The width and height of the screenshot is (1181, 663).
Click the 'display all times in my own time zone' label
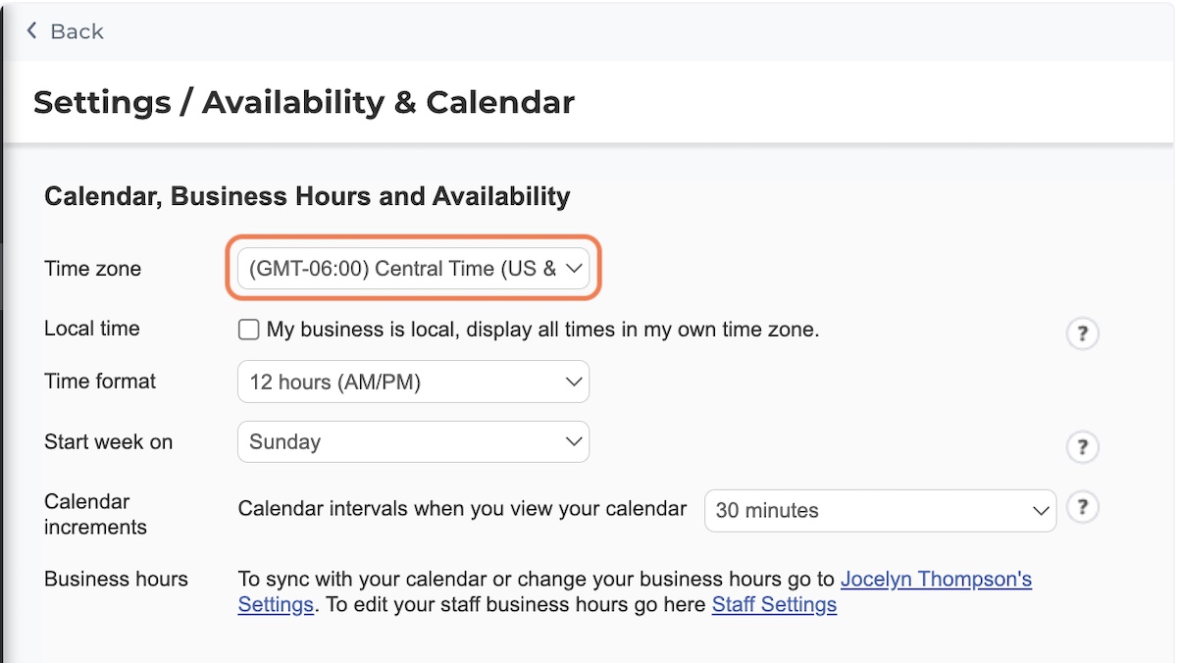click(642, 330)
